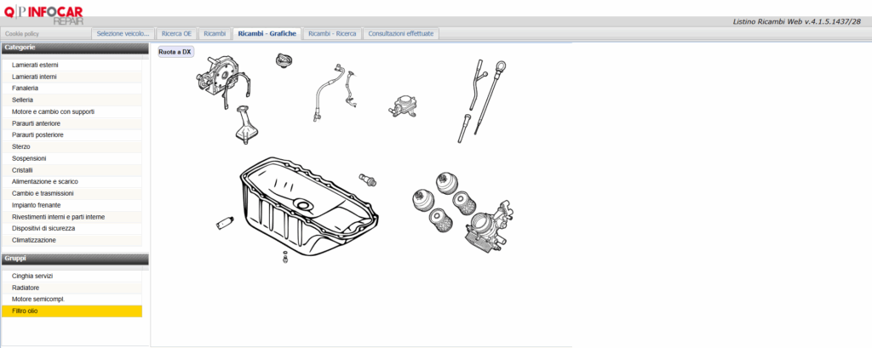Open the Radiatore group
Viewport: 872px width, 348px height.
coord(72,288)
